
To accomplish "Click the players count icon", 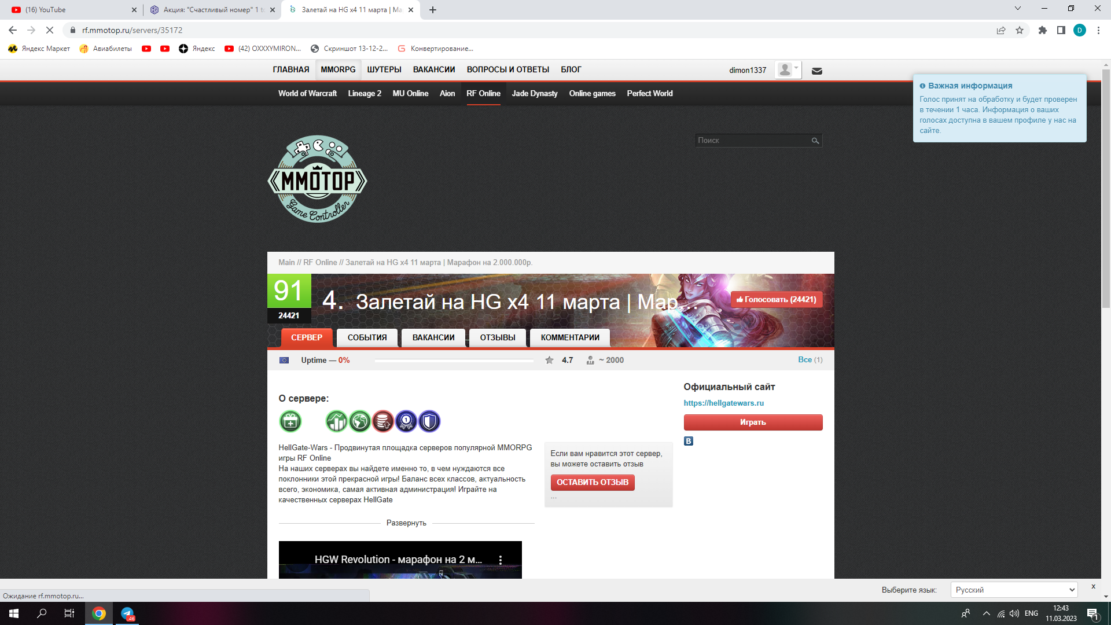I will tap(590, 360).
